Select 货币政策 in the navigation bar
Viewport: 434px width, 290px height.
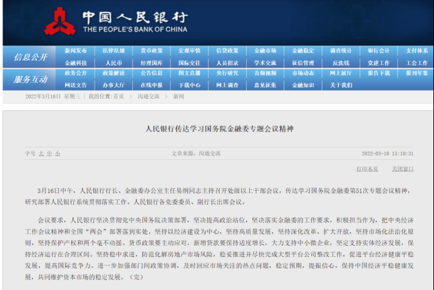[x=152, y=51]
